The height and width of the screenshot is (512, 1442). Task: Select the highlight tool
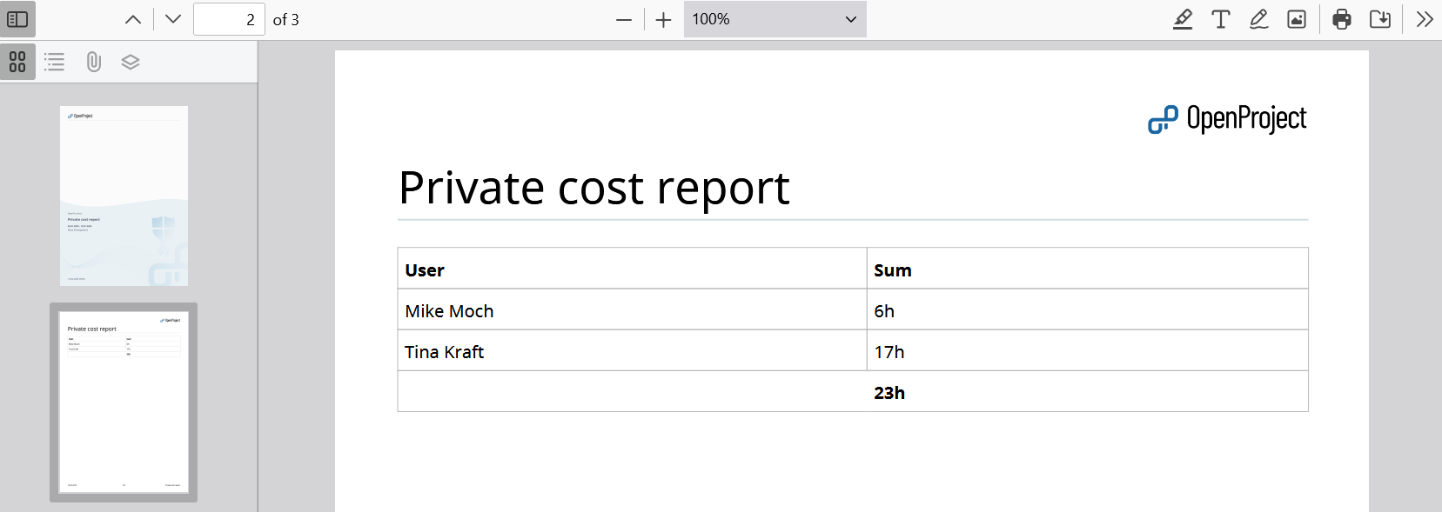(1182, 19)
